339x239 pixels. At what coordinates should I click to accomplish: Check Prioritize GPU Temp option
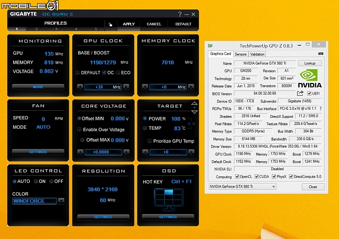tap(149, 141)
